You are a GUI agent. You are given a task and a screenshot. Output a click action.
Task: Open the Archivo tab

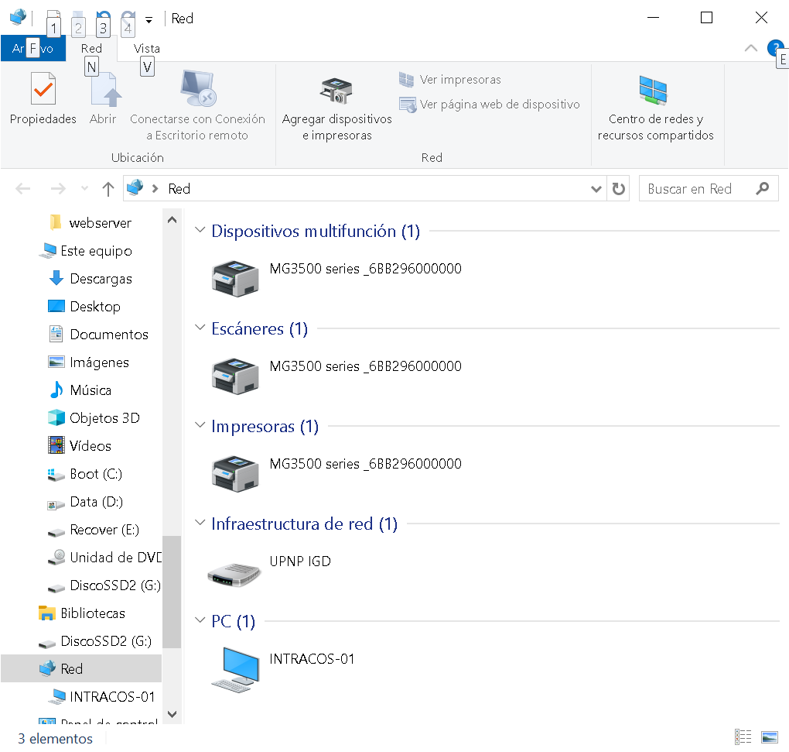pos(33,48)
